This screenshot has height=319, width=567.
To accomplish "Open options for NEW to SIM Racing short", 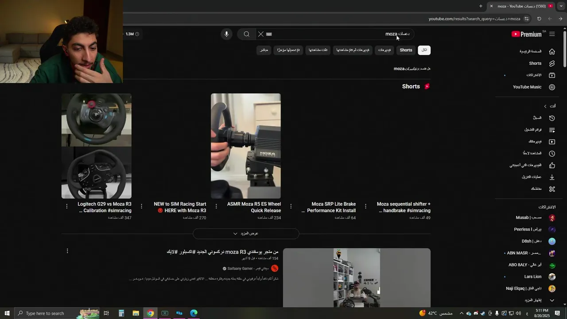I will (x=141, y=206).
